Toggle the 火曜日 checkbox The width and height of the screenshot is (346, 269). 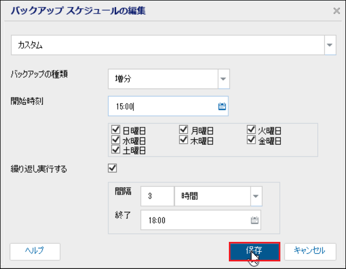pos(251,130)
